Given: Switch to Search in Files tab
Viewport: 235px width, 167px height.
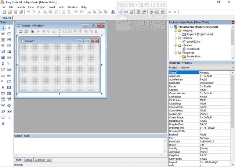Looking at the screenshot, I should pyautogui.click(x=43, y=160).
